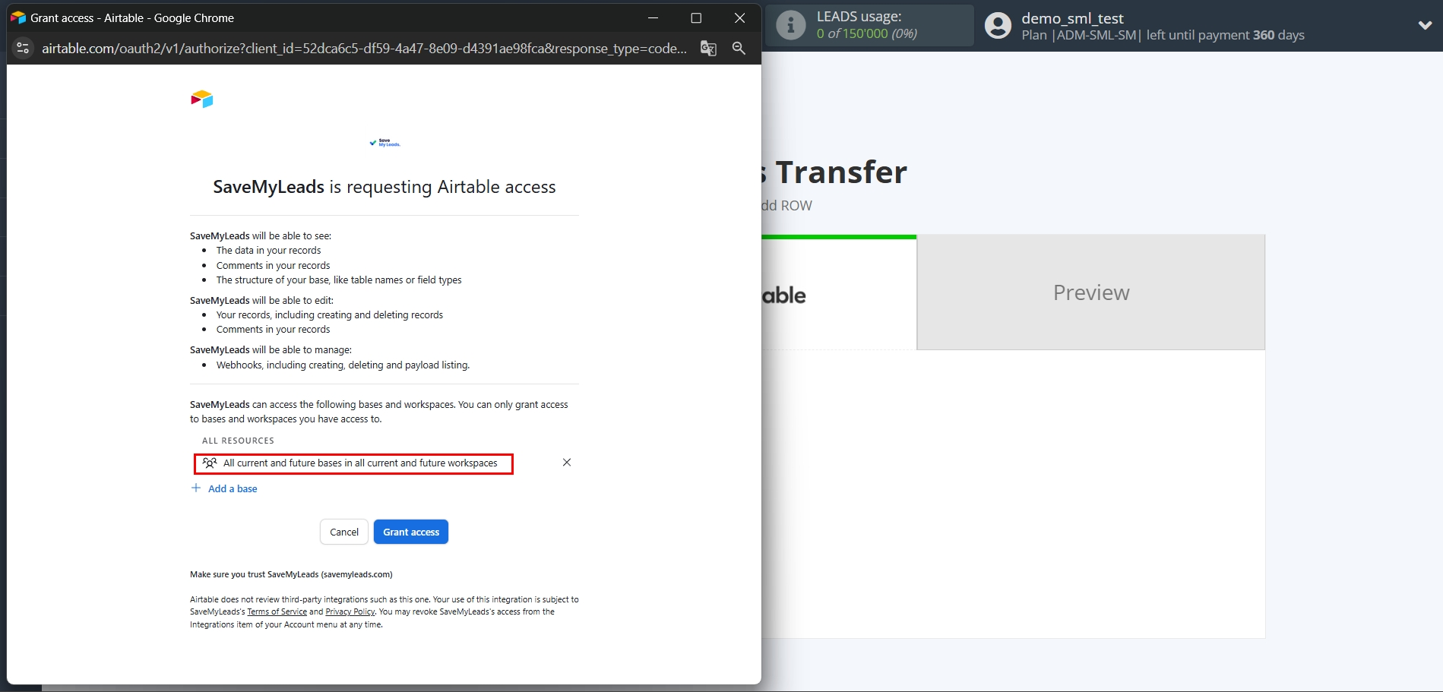Click the Airtable logo on the page
This screenshot has width=1443, height=692.
point(202,100)
